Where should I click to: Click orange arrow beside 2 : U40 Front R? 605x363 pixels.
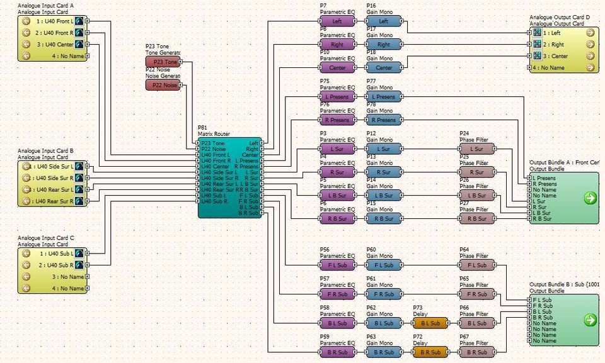[x=26, y=33]
